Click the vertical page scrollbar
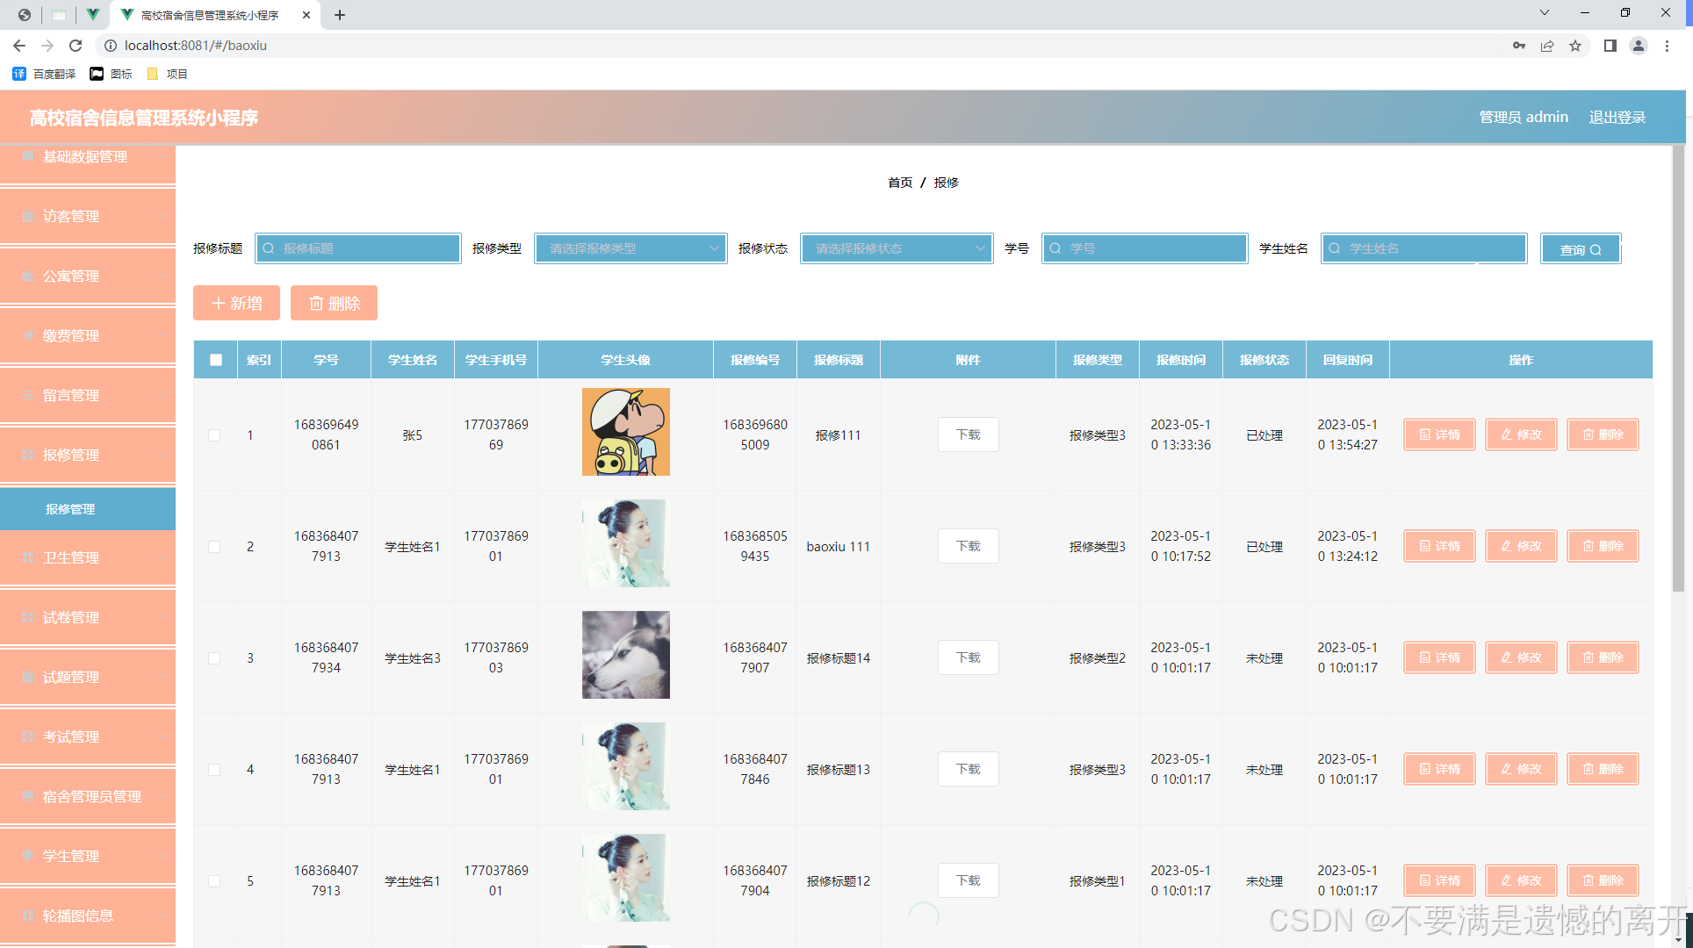Viewport: 1693px width, 948px height. coord(1677,369)
